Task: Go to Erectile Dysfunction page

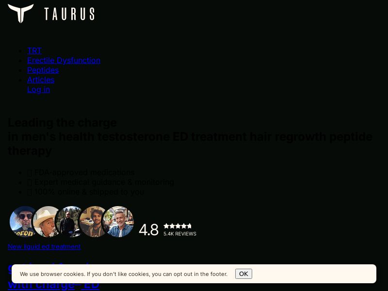Action: pos(64,60)
